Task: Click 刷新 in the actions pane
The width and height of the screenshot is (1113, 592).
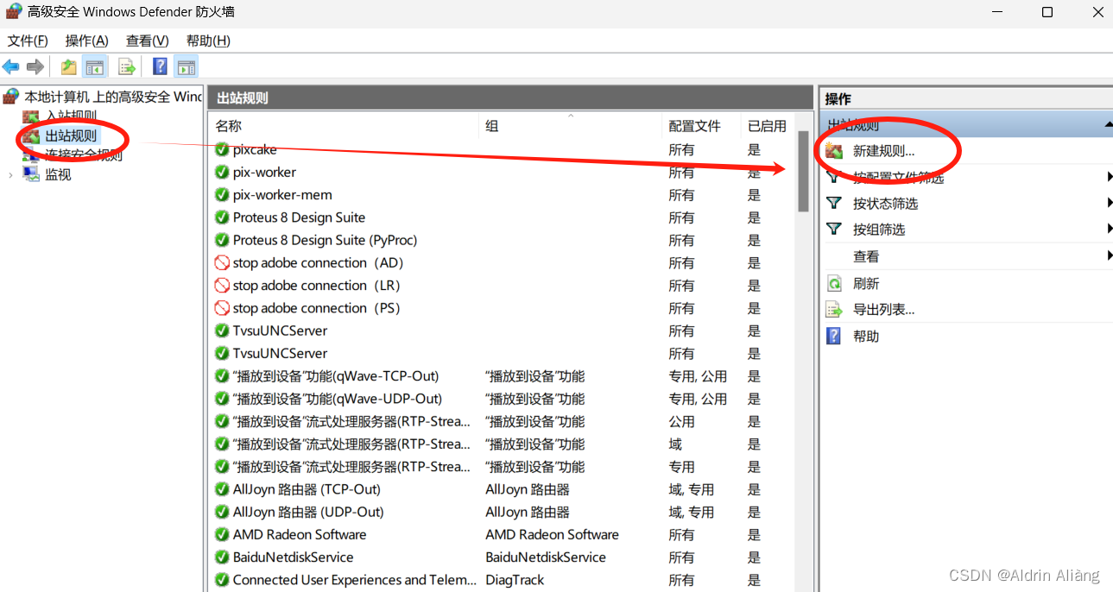Action: (x=866, y=283)
